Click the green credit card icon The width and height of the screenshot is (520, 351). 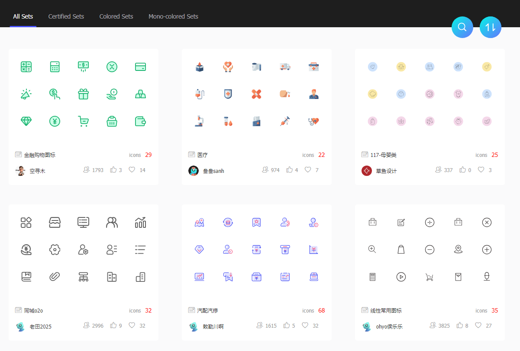coord(141,67)
